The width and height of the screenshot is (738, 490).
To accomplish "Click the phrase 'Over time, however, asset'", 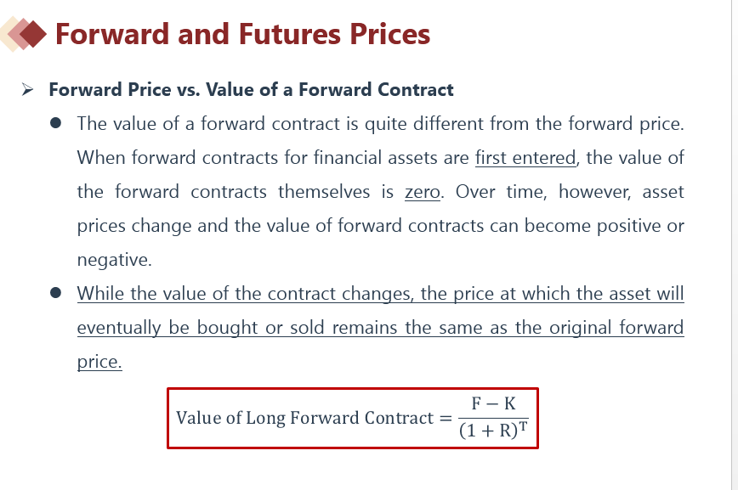I will 570,192.
